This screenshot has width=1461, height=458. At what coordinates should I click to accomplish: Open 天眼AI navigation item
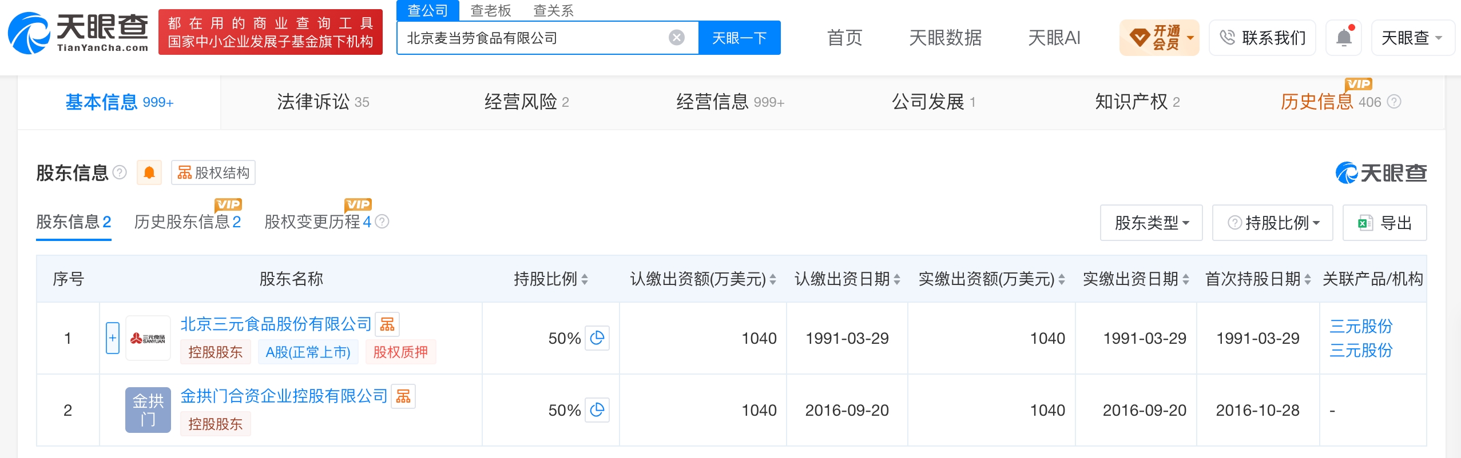coord(1054,38)
